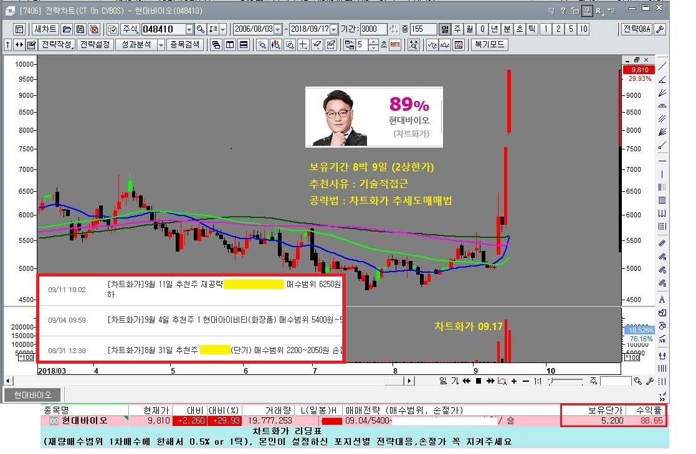Select interval preset 1 button
This screenshot has height=454, width=696.
coord(546,29)
